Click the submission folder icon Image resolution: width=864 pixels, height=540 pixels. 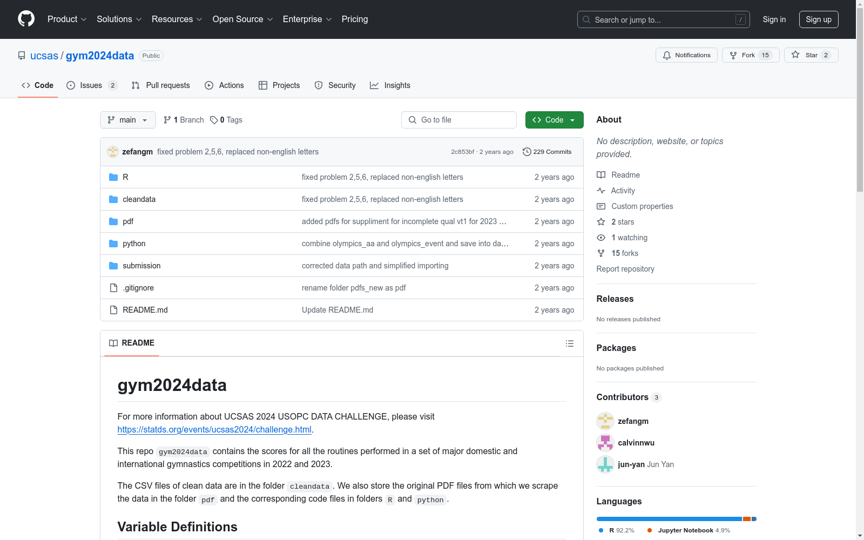coord(113,266)
